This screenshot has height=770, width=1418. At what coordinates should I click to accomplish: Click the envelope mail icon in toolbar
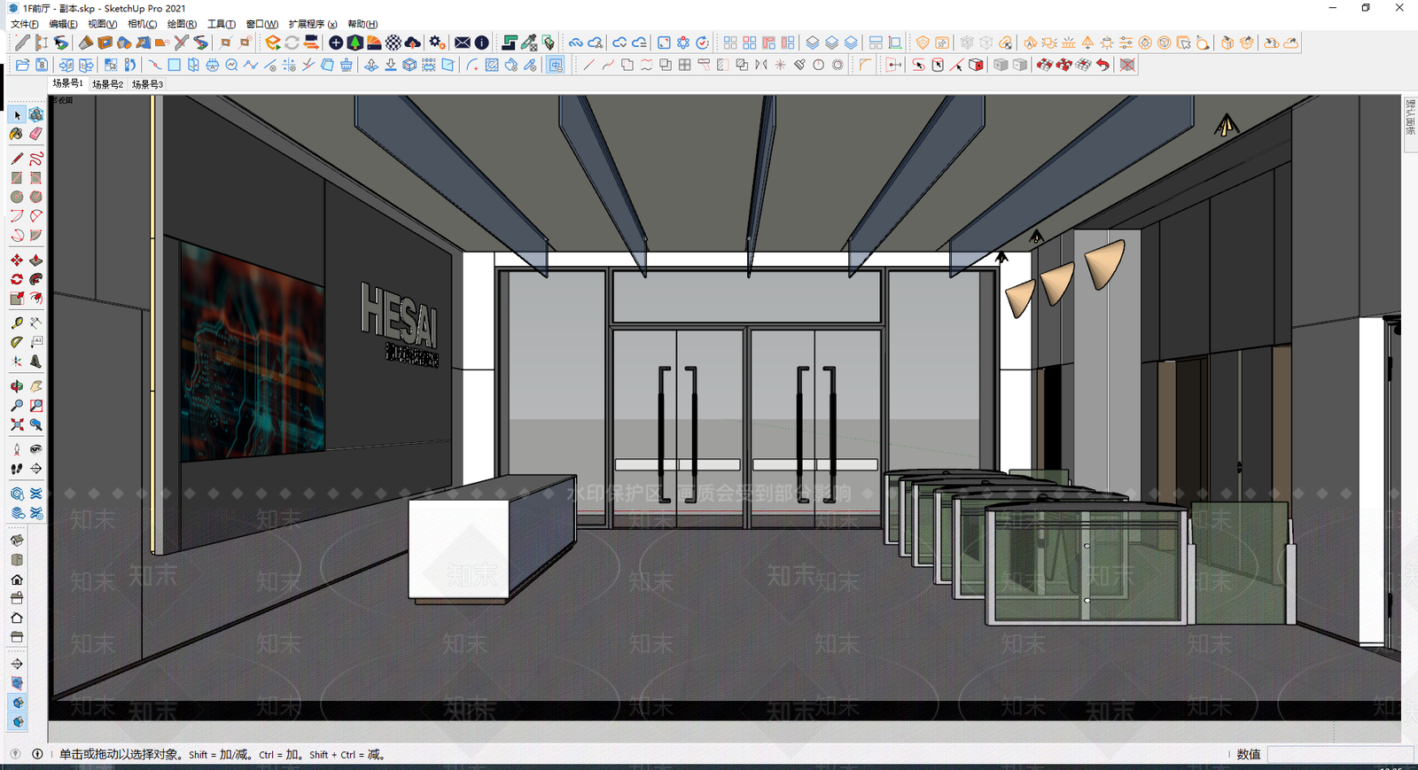[463, 43]
